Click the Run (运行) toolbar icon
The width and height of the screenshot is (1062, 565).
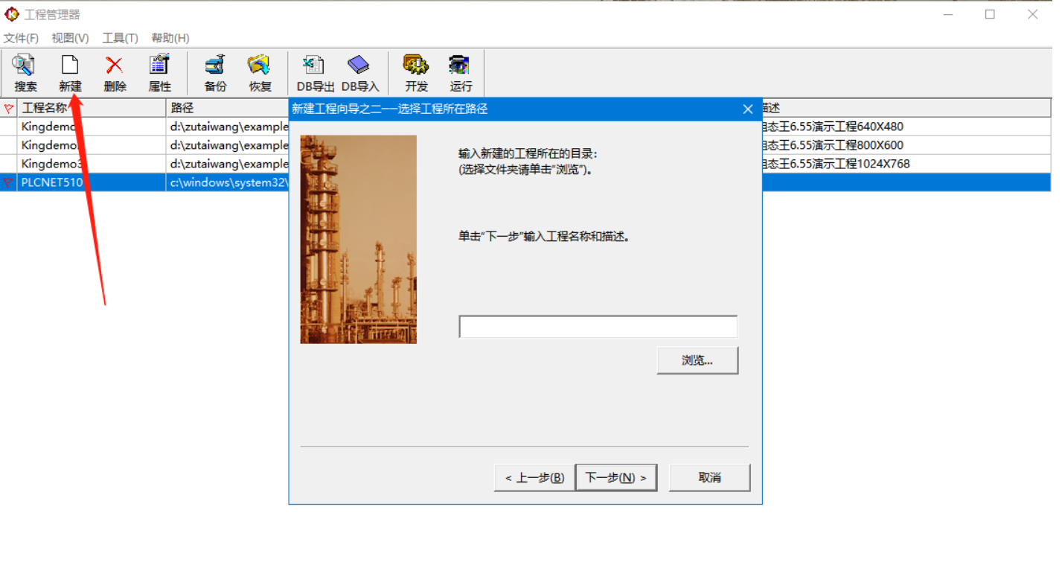coord(461,73)
